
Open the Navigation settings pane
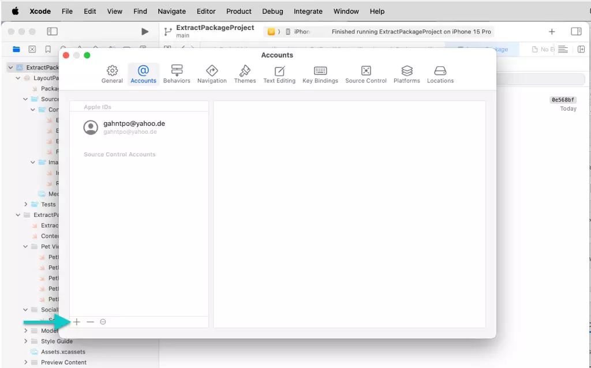pos(212,74)
